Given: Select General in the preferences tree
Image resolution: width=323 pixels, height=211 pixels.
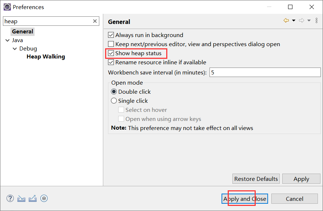Looking at the screenshot, I should point(23,32).
